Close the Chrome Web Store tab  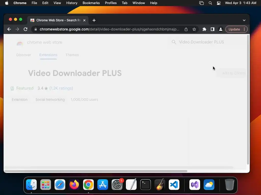(84, 20)
